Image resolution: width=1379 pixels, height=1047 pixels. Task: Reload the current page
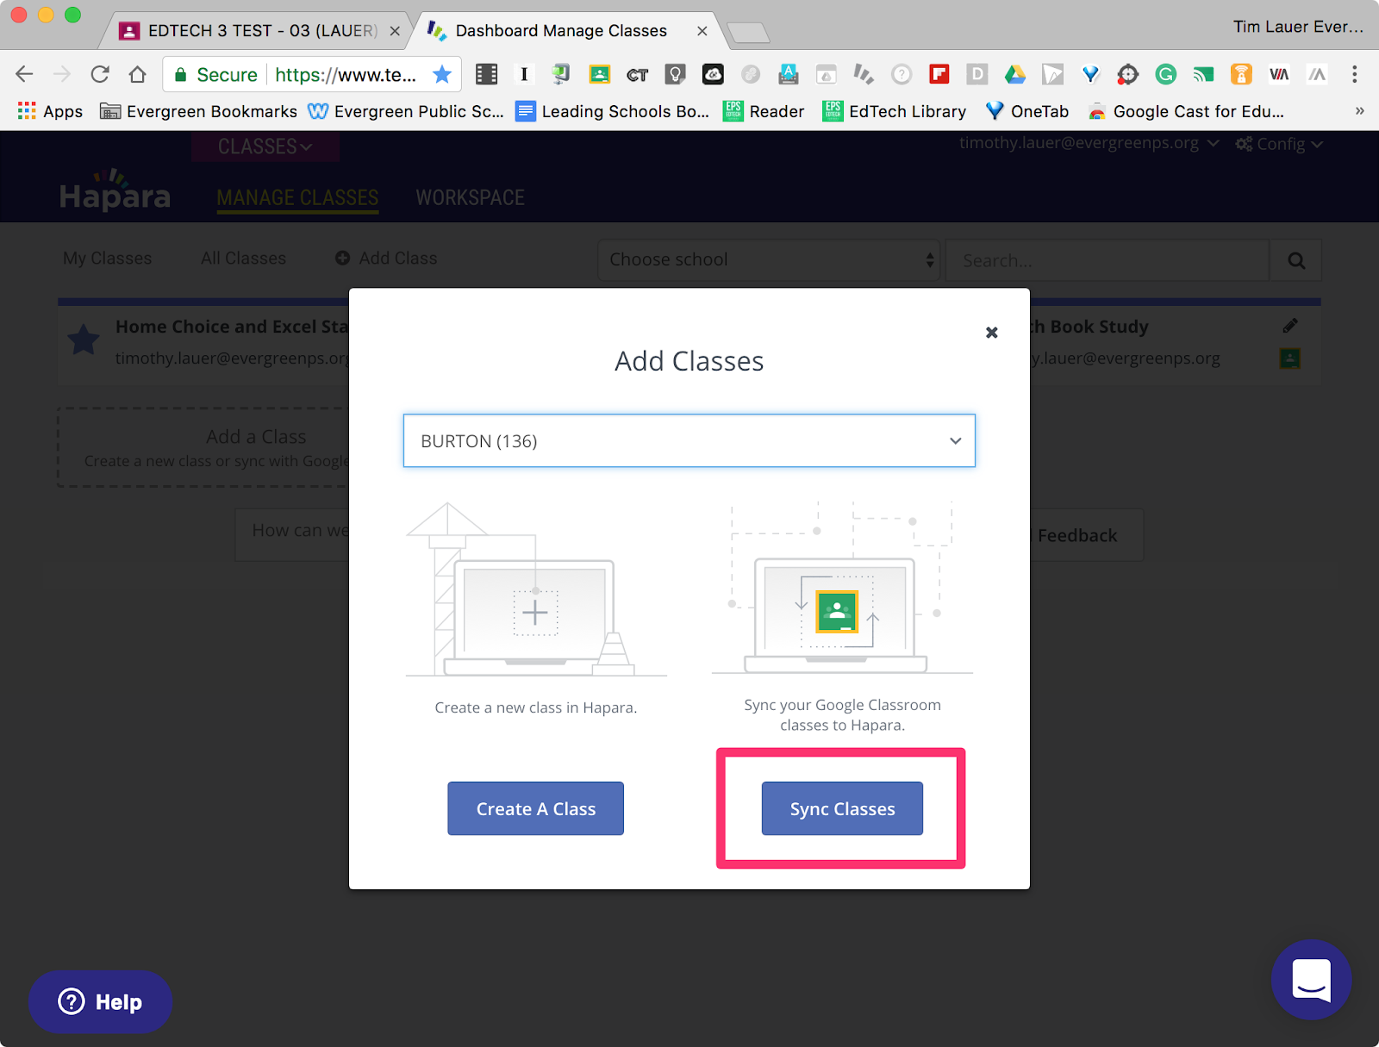pyautogui.click(x=100, y=74)
